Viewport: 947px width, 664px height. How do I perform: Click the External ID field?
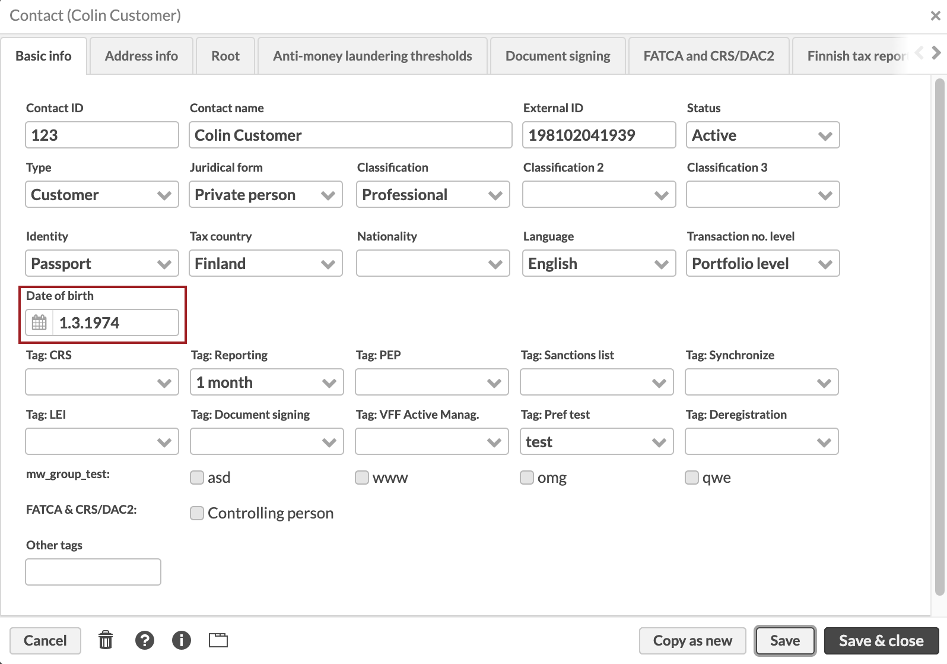pos(599,135)
